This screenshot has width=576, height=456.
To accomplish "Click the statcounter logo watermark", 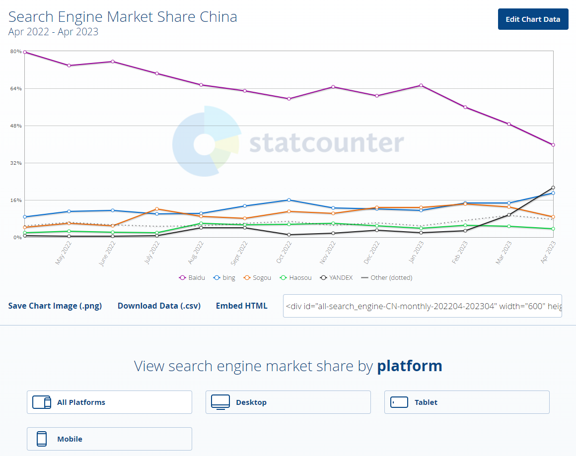I will point(288,143).
